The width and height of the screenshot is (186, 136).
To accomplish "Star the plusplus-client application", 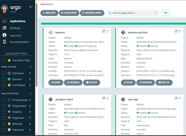I will coord(107,98).
